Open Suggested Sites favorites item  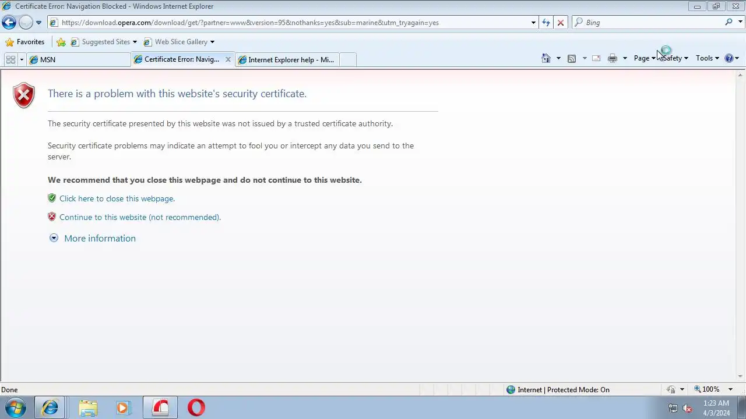point(104,42)
